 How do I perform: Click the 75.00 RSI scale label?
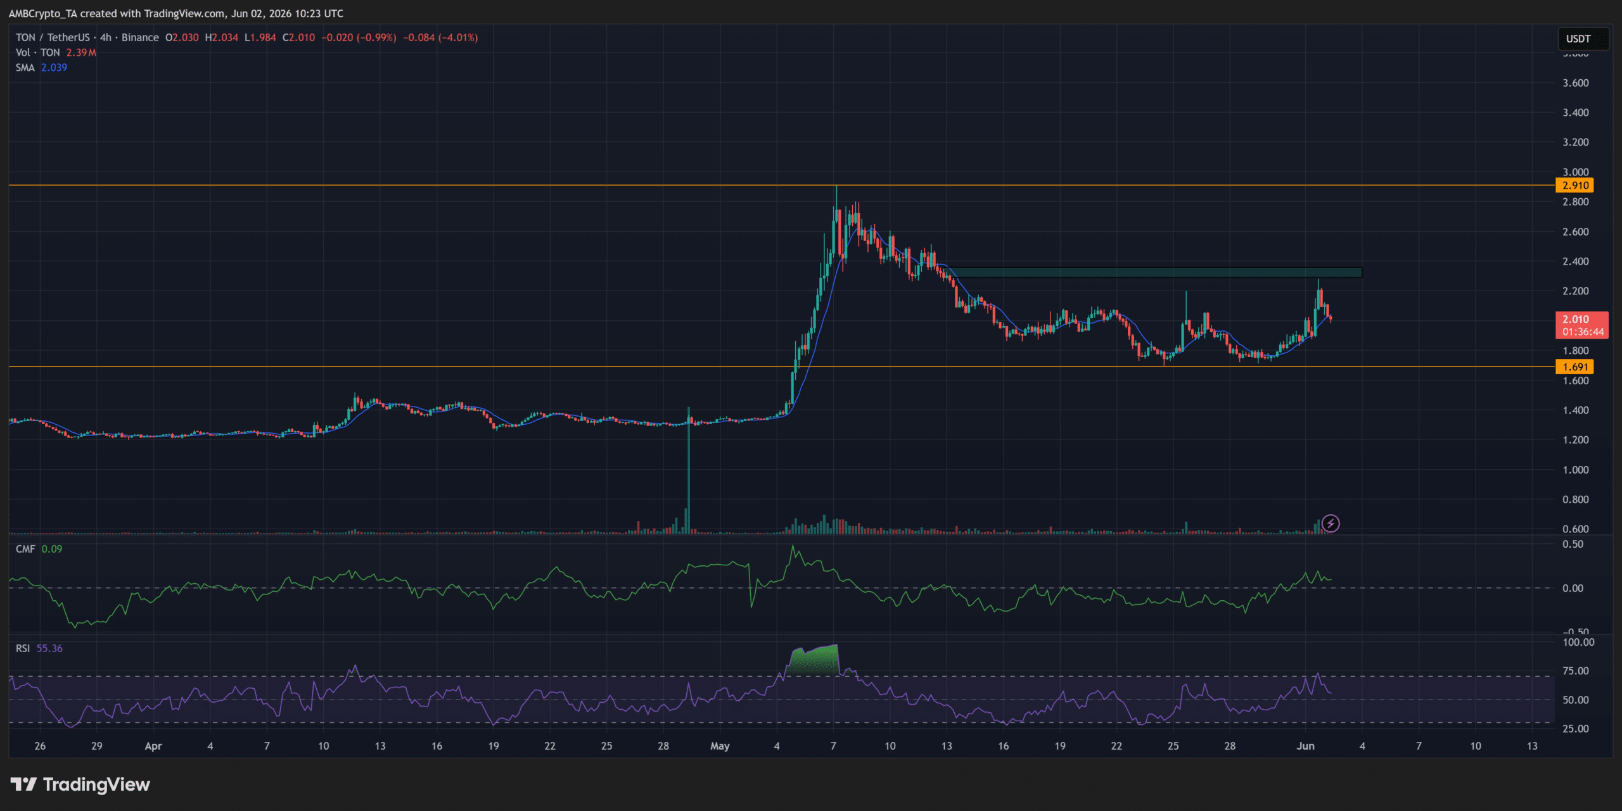coord(1575,671)
